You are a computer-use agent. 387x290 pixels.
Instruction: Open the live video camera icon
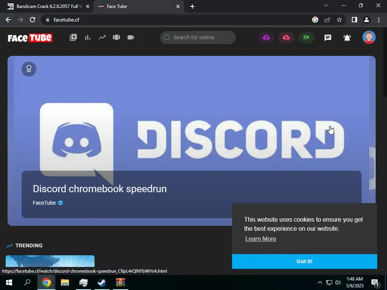click(x=130, y=37)
